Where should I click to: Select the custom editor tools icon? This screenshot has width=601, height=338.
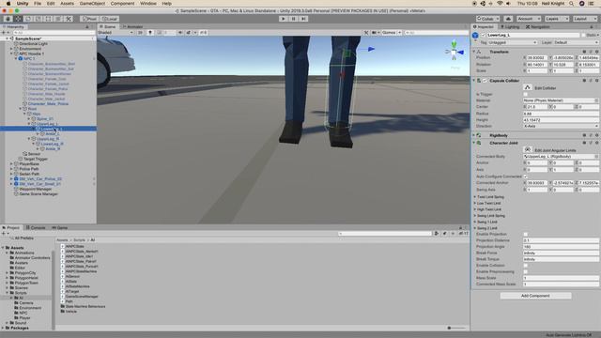coord(69,19)
